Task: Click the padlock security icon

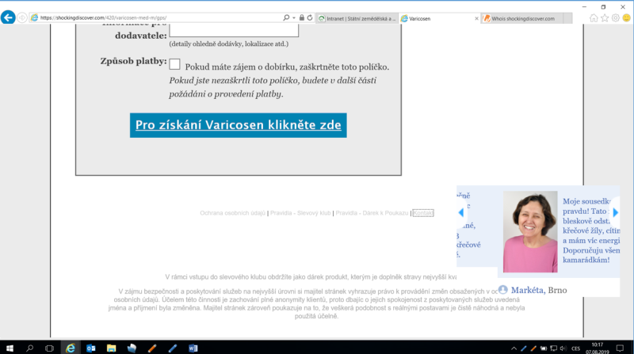Action: pos(301,17)
